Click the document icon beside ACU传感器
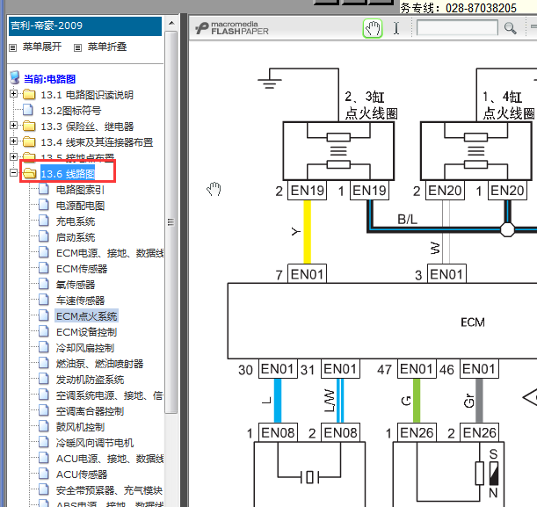 pos(44,474)
